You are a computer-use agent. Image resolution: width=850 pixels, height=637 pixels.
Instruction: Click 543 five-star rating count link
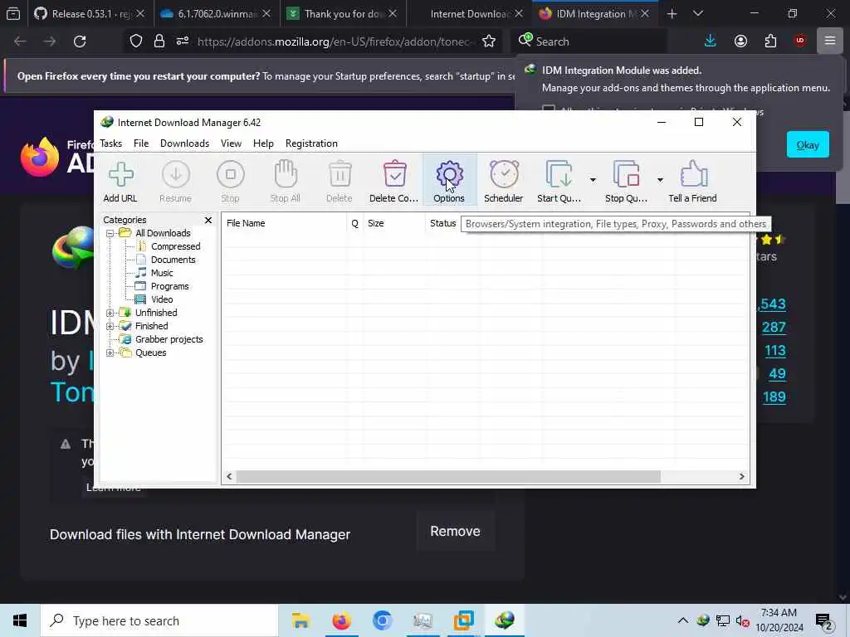[773, 304]
